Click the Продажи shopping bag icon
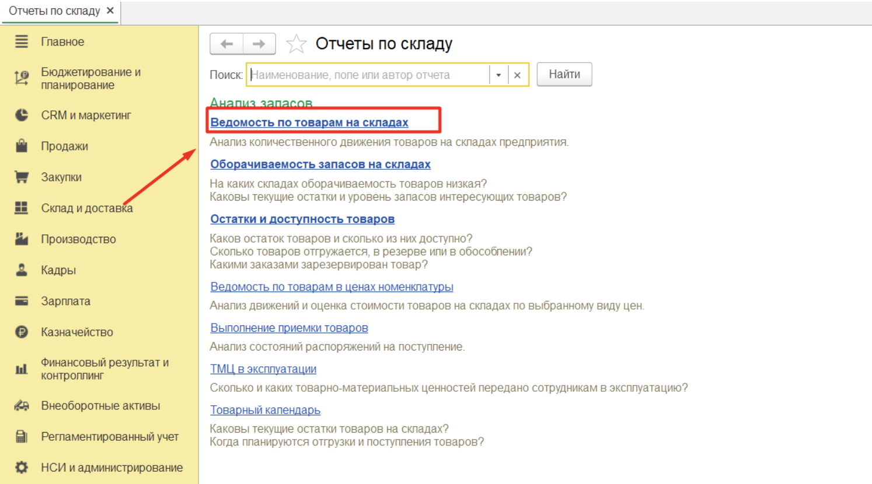Screen dimensions: 872x484 coord(22,146)
